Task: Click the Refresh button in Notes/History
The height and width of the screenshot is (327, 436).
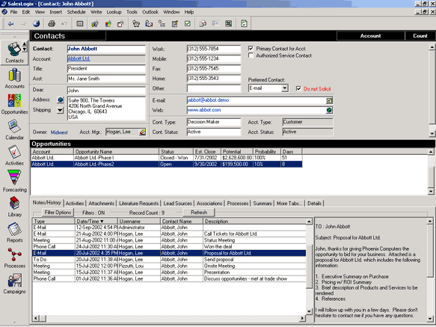Action: (x=199, y=213)
